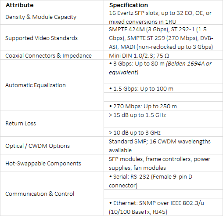
Task: Click the 1.5 Gbps Up to 100 m cell
Action: (x=163, y=88)
